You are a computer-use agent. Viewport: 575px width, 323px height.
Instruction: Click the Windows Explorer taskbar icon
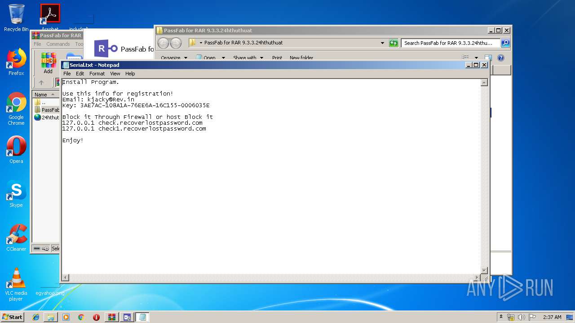pyautogui.click(x=51, y=317)
